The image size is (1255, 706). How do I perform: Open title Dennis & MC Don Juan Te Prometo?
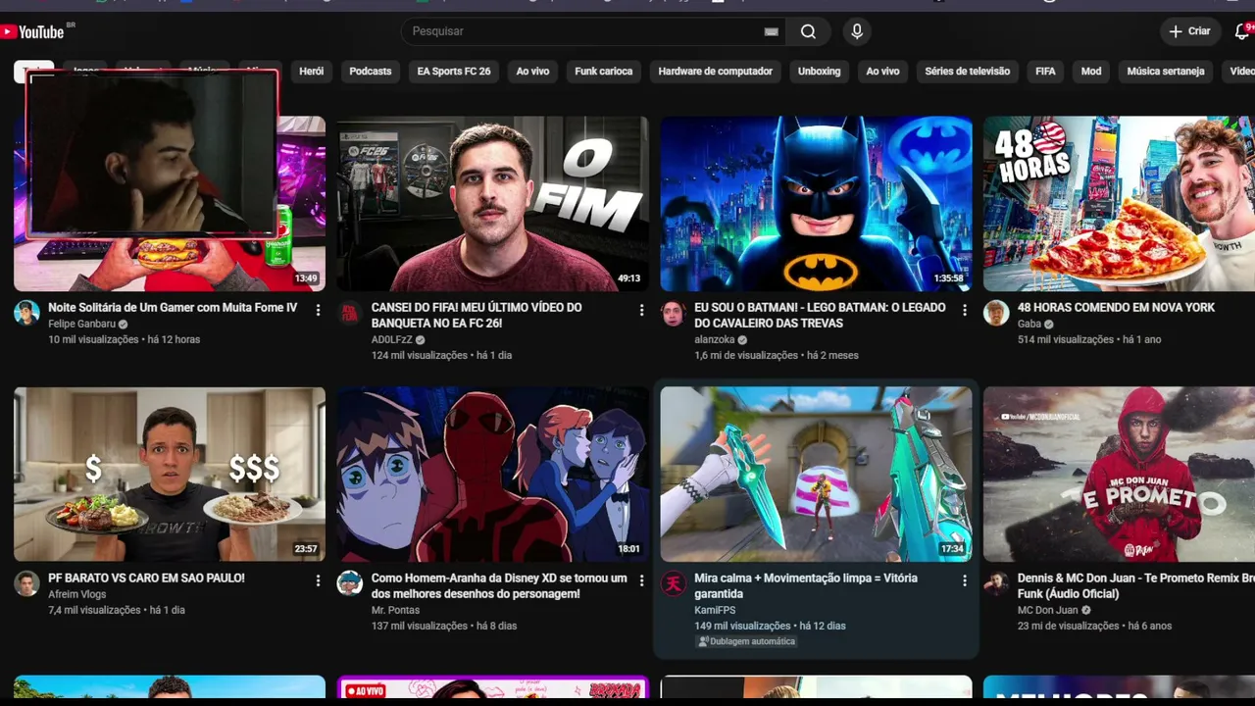coord(1136,586)
